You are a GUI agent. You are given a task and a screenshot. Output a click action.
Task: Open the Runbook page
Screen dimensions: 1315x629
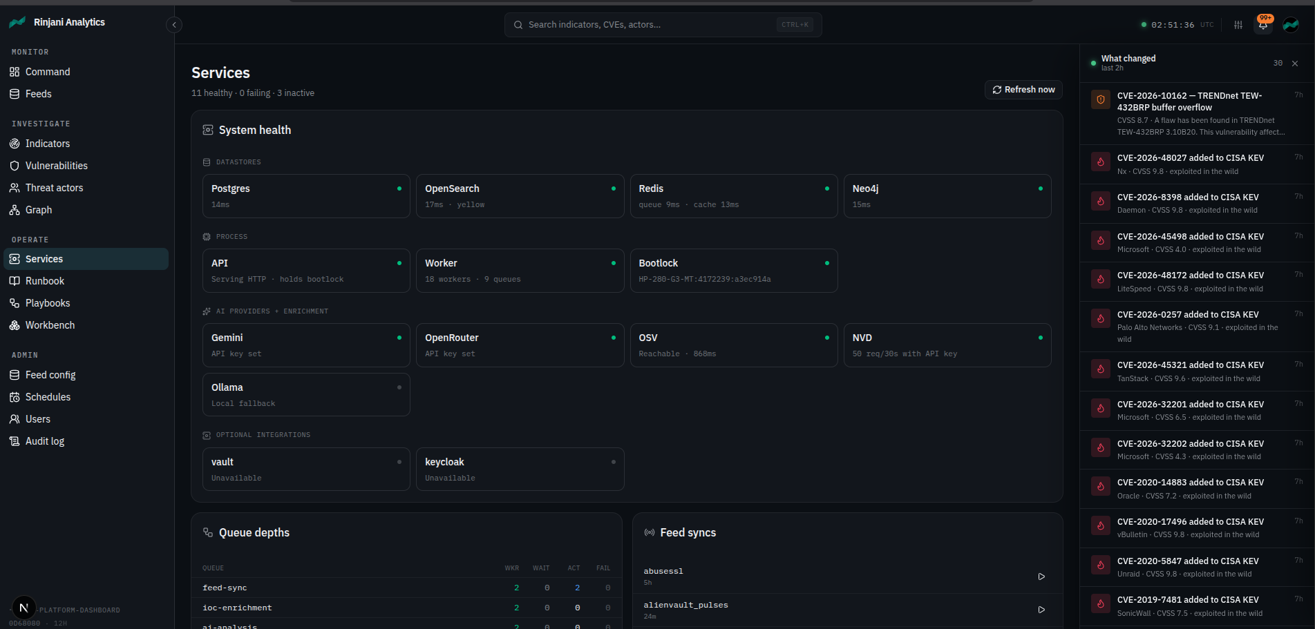[86, 281]
